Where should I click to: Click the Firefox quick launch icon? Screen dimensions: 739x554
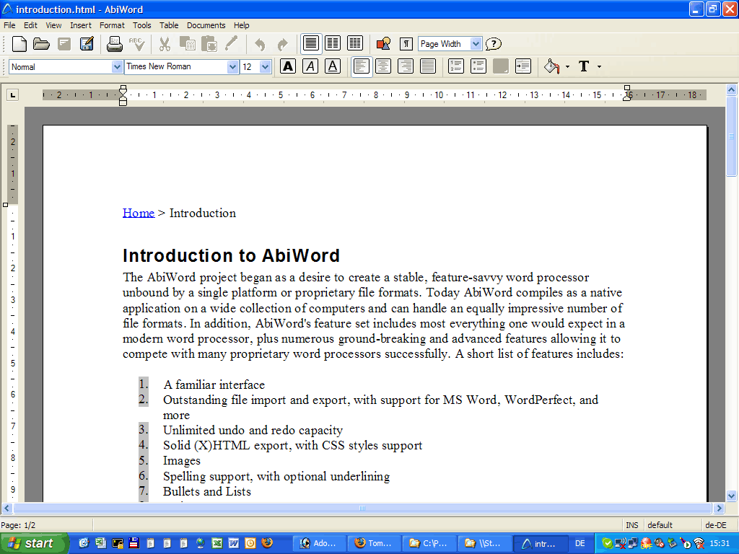pos(267,543)
